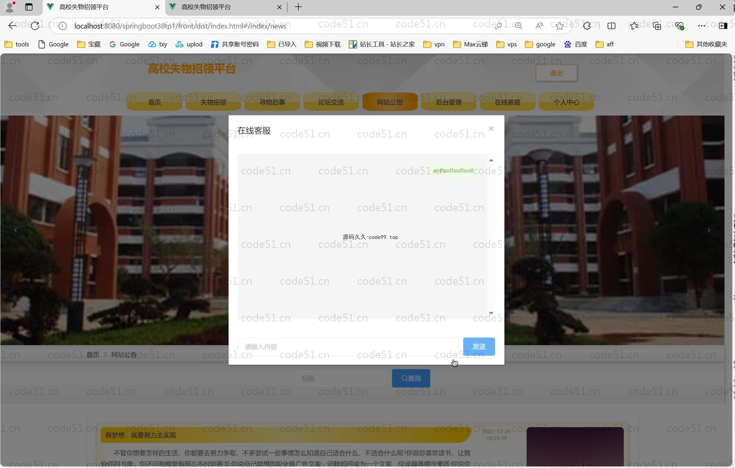Close the first 高校失物招领平台 tab
This screenshot has height=468, width=735.
point(157,7)
